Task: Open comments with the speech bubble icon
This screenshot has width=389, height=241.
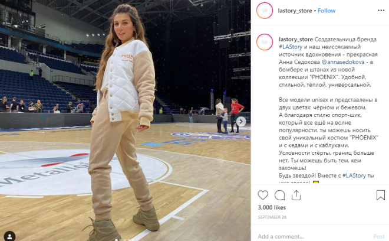Action: click(x=279, y=196)
